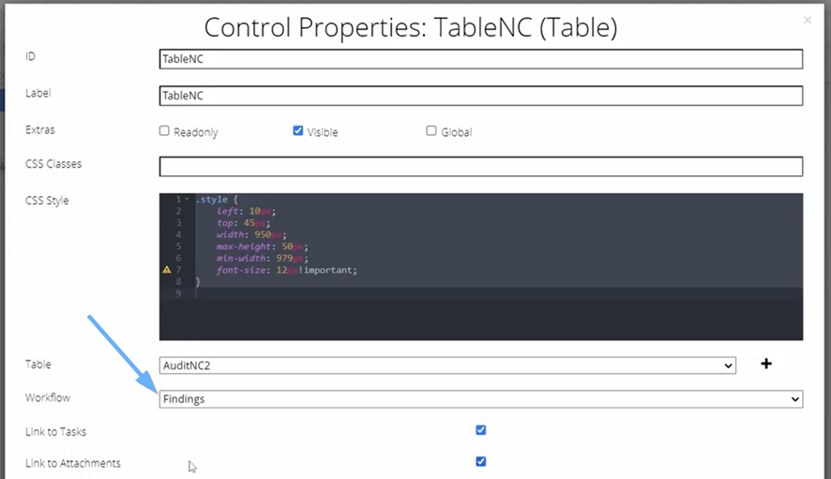The width and height of the screenshot is (831, 479).
Task: Uncheck the Link to Attachments checkbox
Action: (481, 461)
